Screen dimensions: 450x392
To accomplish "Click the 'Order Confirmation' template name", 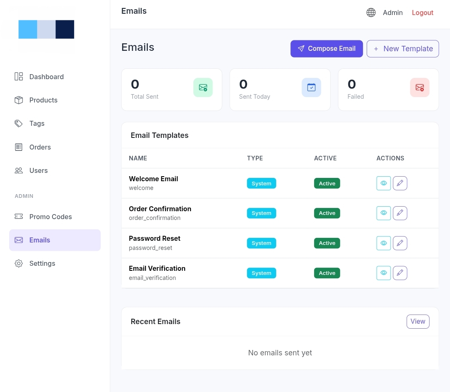I will pos(160,209).
